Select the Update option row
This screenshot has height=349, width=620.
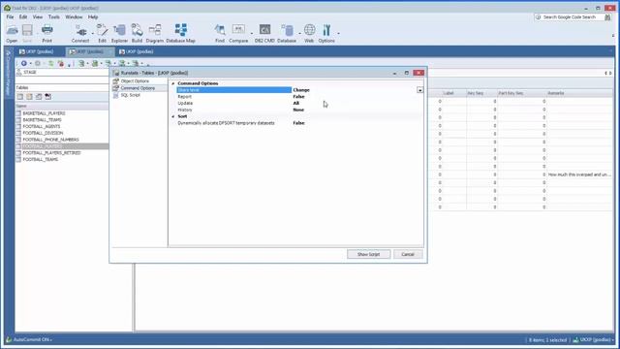click(x=299, y=104)
